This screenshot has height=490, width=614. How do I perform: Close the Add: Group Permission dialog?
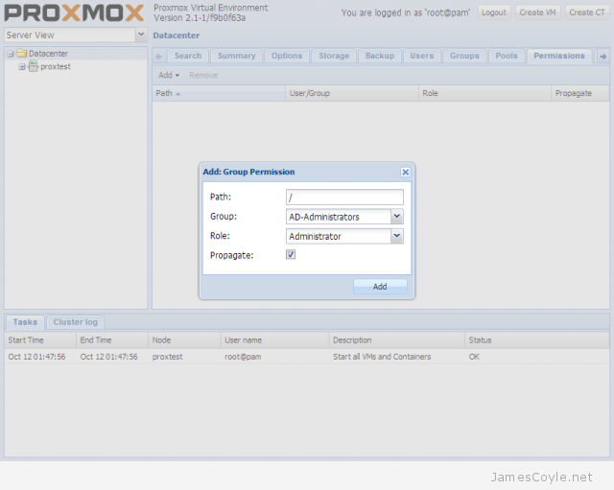(x=405, y=172)
